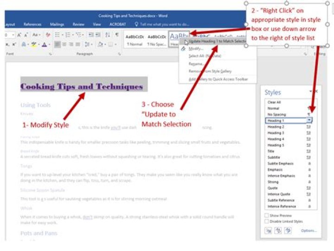Click the Styles pane options arrow
This screenshot has height=251, width=334.
click(x=311, y=91)
